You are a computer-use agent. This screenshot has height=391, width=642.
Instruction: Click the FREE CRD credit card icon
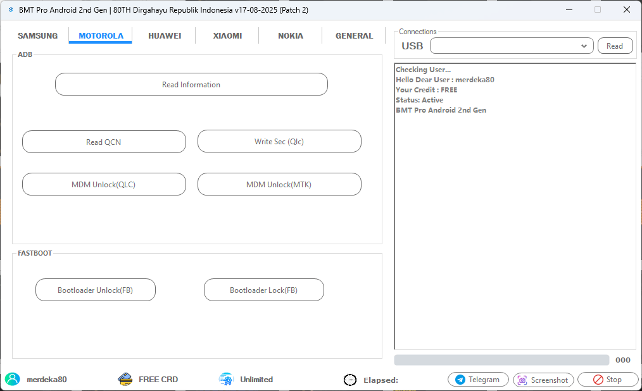tap(124, 379)
